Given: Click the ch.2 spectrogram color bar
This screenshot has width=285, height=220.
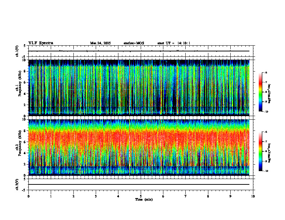Looking at the screenshot, I should pyautogui.click(x=260, y=151).
